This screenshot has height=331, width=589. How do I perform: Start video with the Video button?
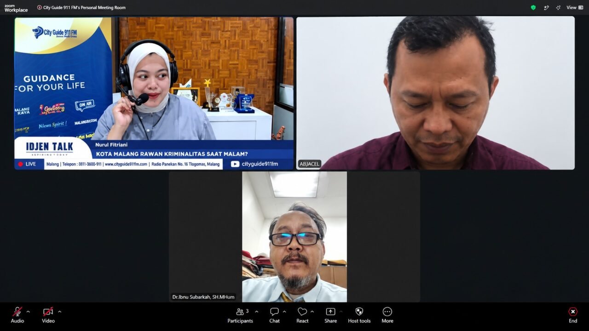click(48, 315)
